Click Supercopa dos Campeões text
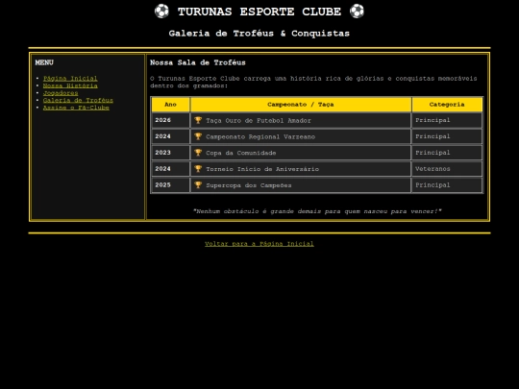 point(249,185)
